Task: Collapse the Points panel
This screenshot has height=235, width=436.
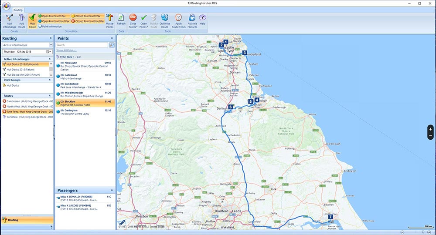Action: pos(112,38)
